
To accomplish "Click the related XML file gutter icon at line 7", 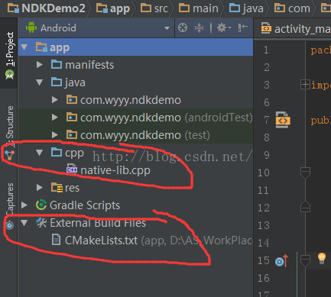I will pos(283,120).
